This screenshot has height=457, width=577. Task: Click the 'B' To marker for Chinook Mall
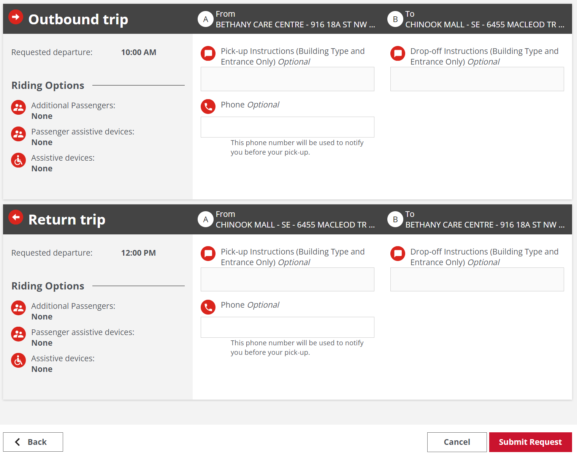click(395, 19)
